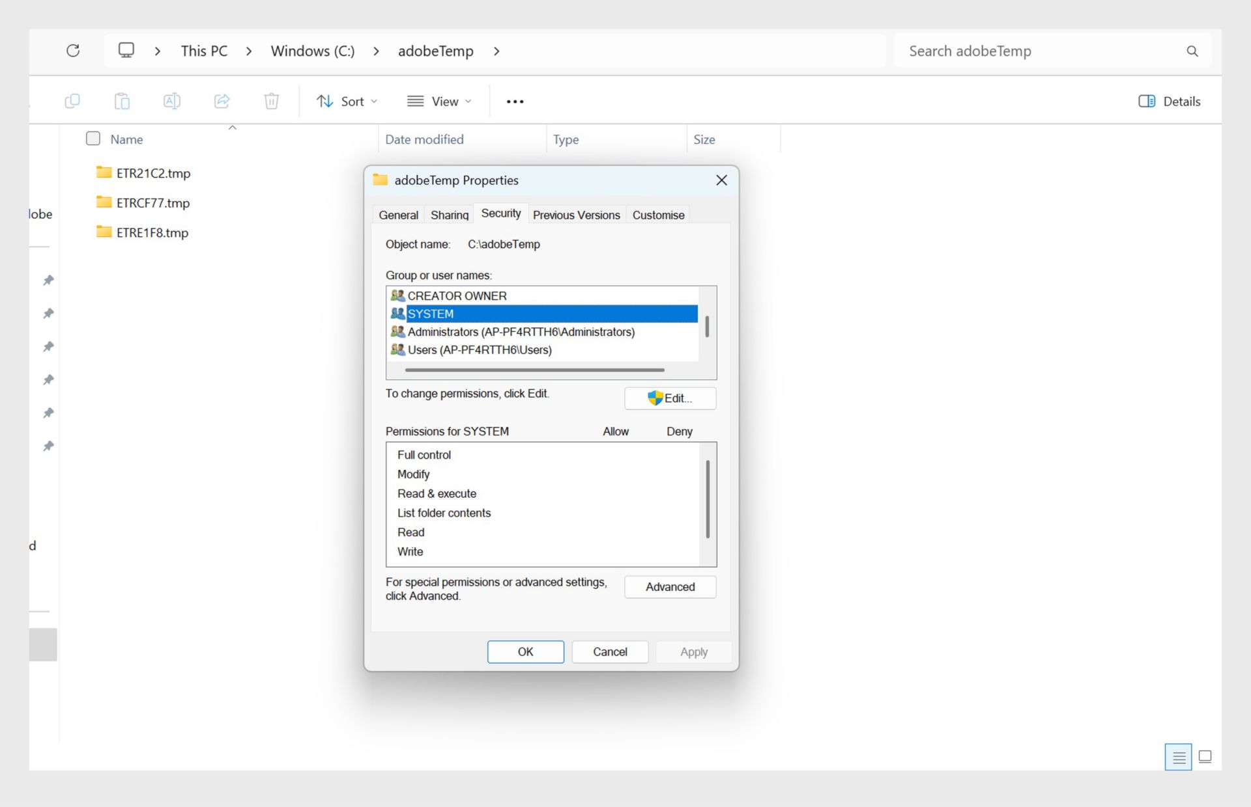
Task: Switch to compact list layout at bottom right
Action: click(1177, 757)
